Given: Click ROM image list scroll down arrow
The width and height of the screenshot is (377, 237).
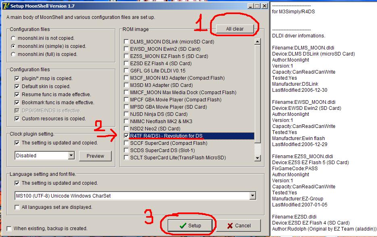Looking at the screenshot, I should tap(258, 158).
